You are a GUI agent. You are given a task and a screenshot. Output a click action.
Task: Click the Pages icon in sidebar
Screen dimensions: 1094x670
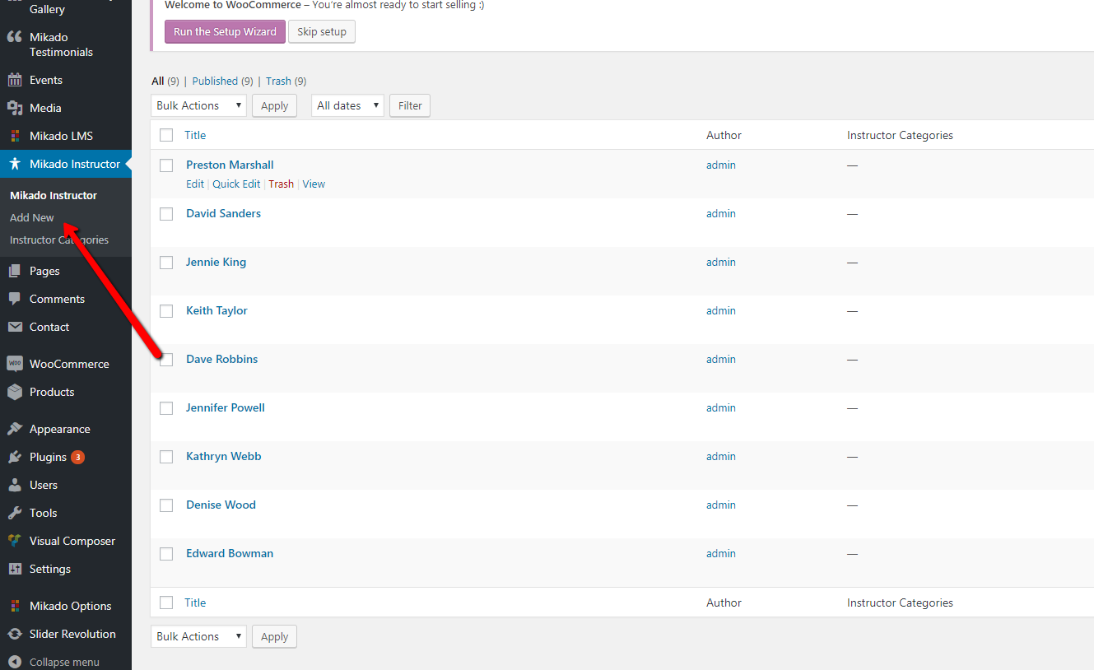click(14, 271)
